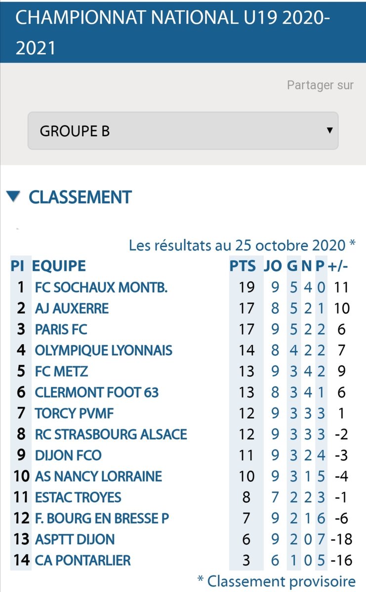
Task: Click the Partager sur link
Action: click(320, 85)
